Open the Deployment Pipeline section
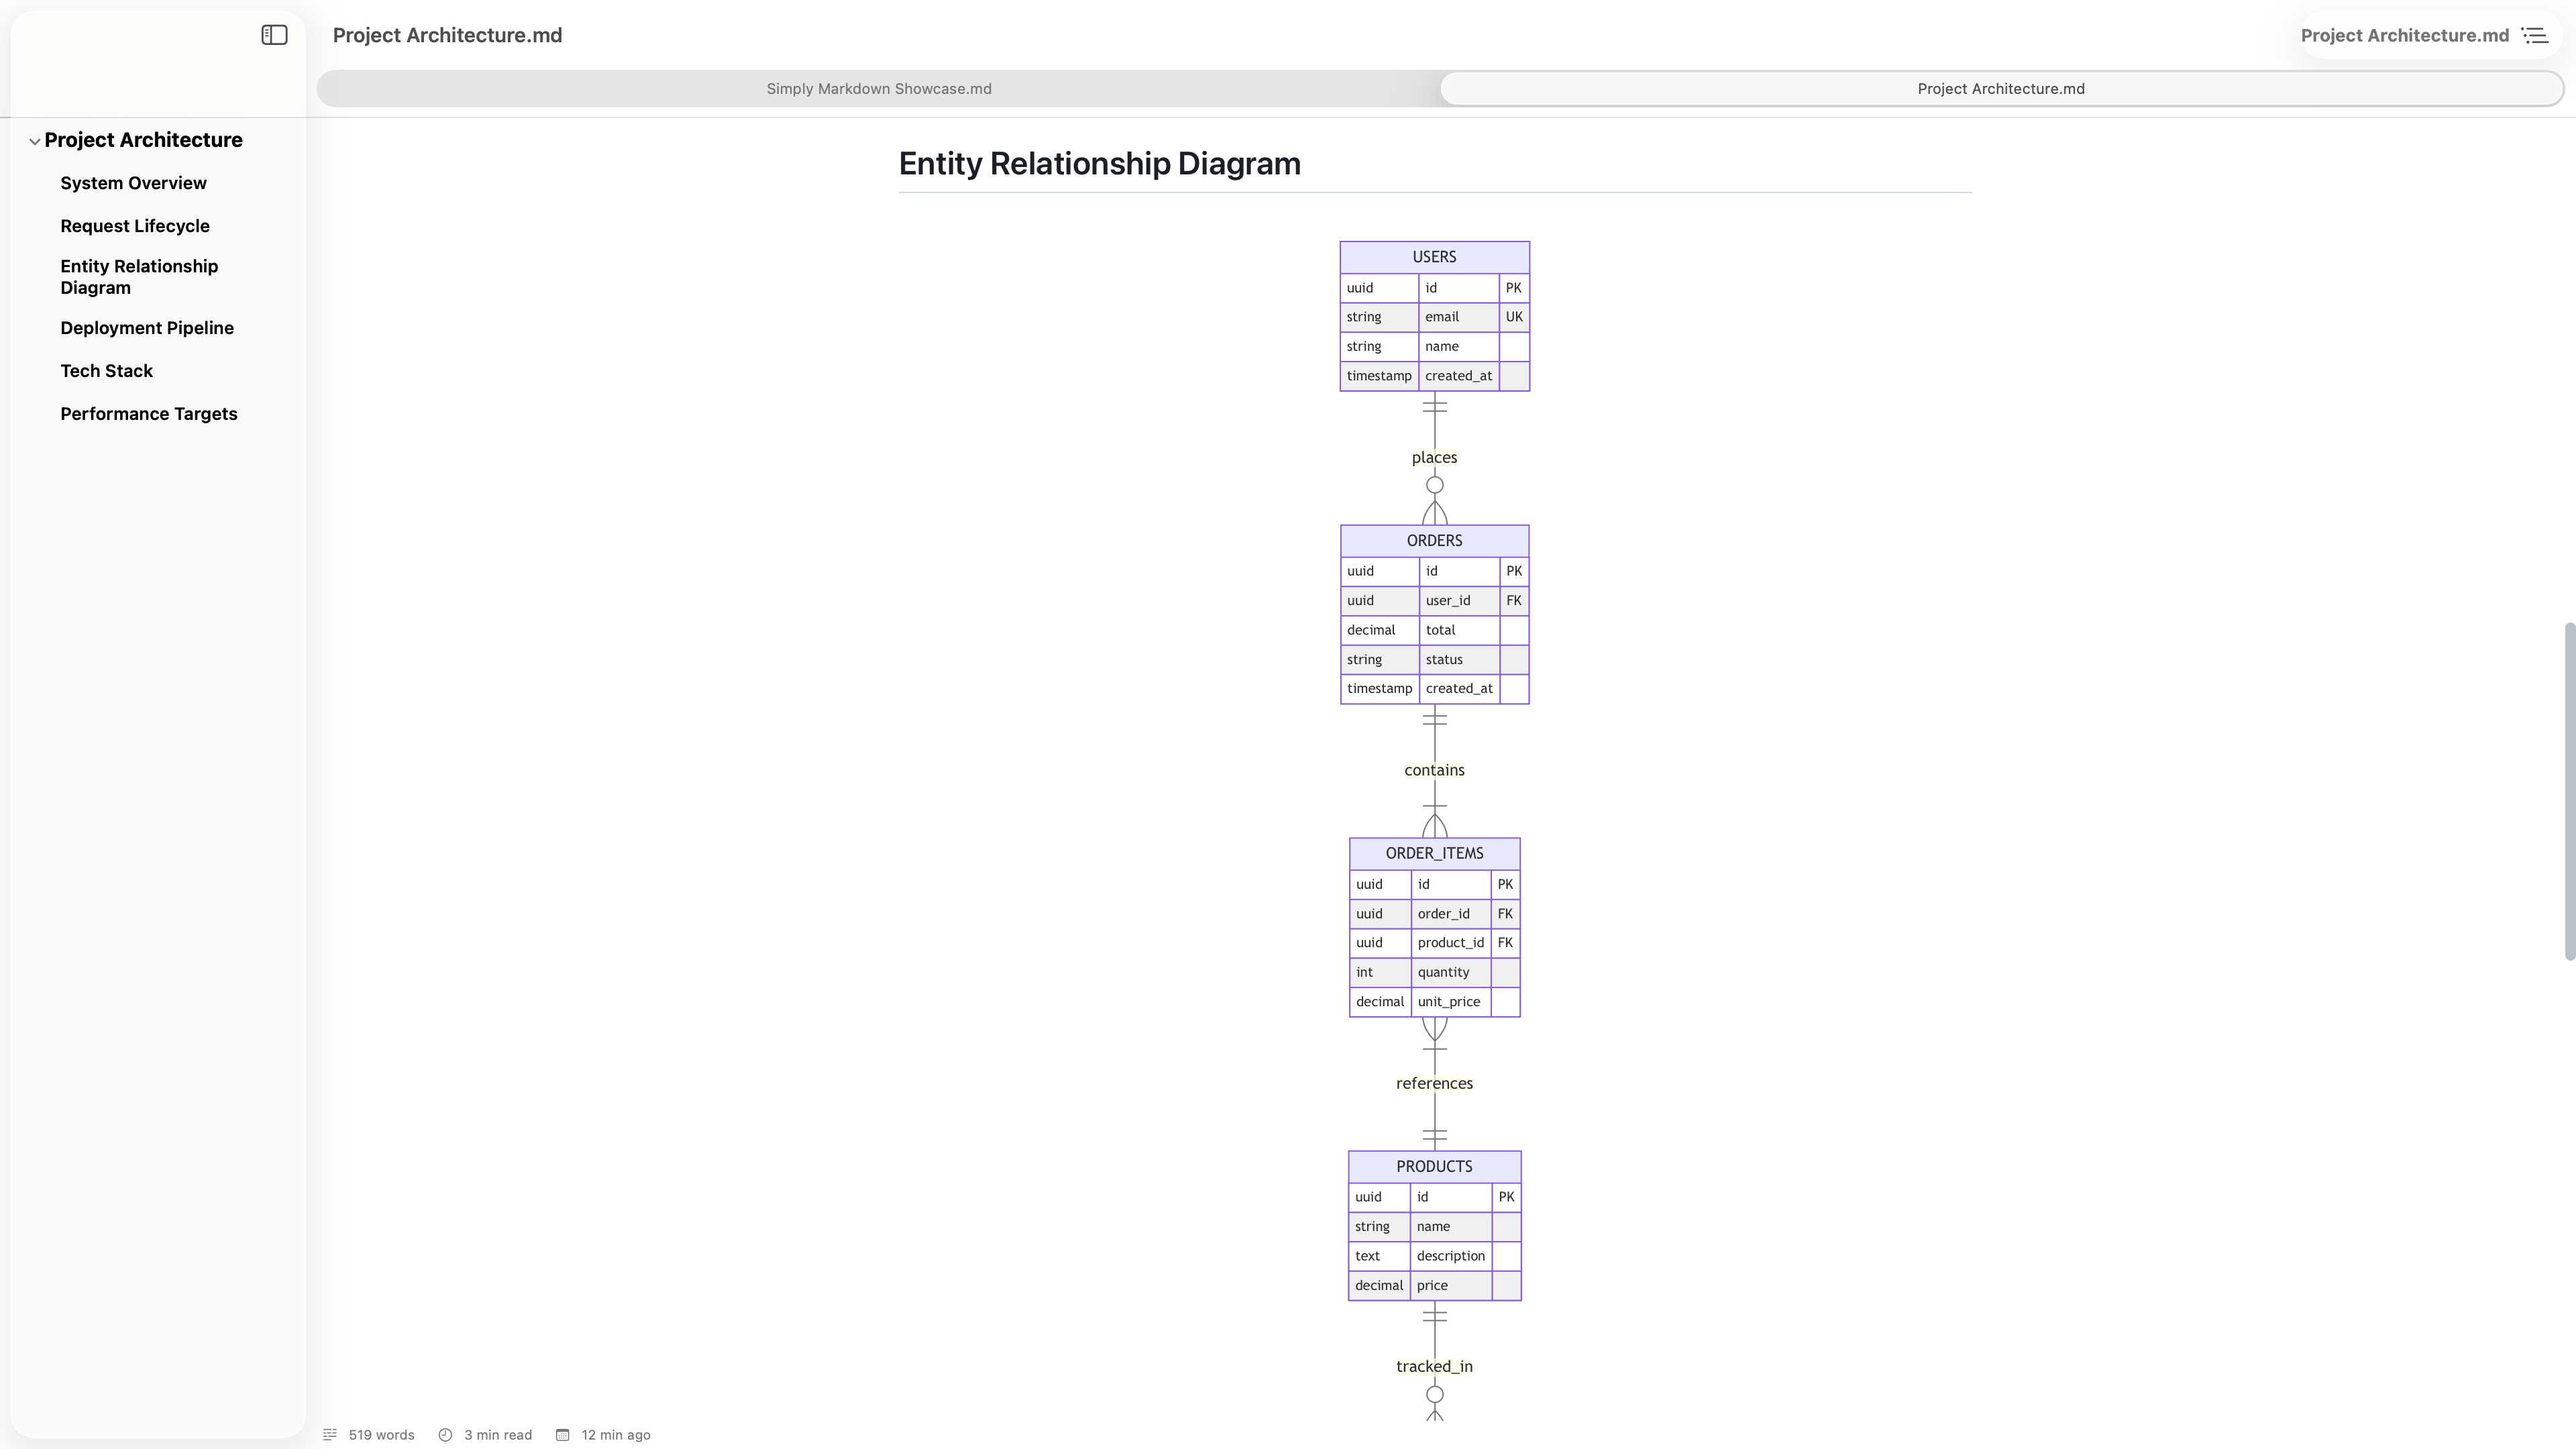 (x=147, y=327)
